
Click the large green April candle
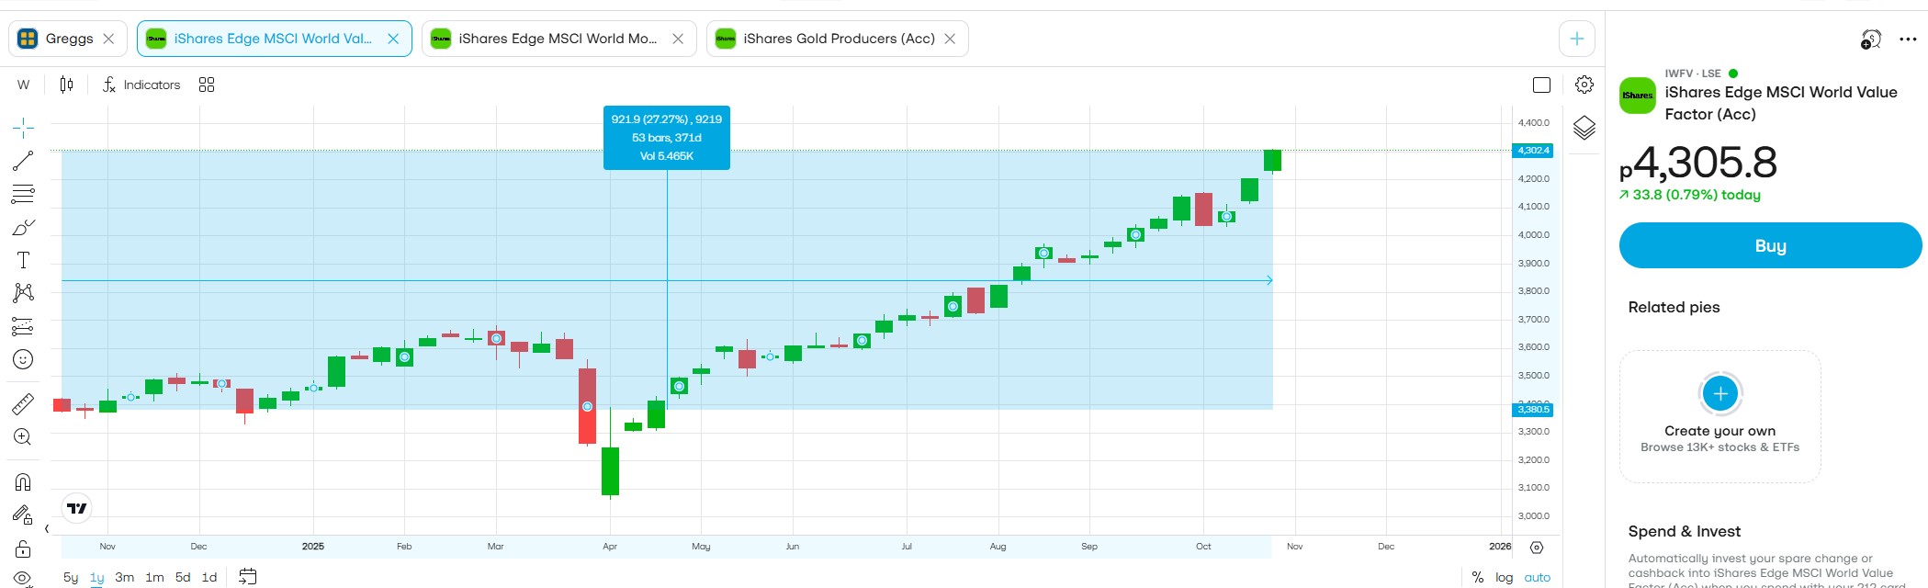610,471
